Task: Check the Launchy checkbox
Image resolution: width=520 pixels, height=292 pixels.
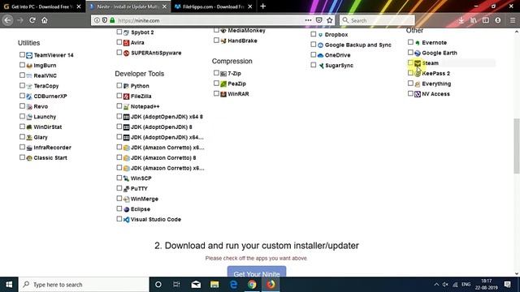Action: coord(22,116)
